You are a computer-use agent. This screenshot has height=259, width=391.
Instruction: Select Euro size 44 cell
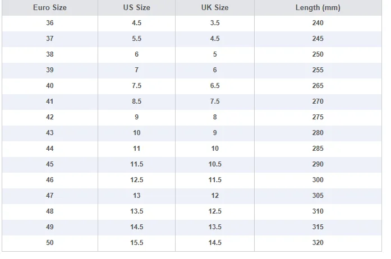(50, 149)
